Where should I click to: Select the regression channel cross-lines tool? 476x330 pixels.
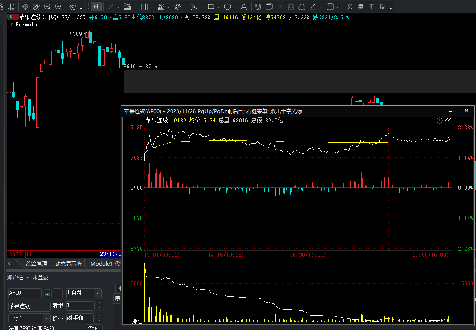[194, 7]
